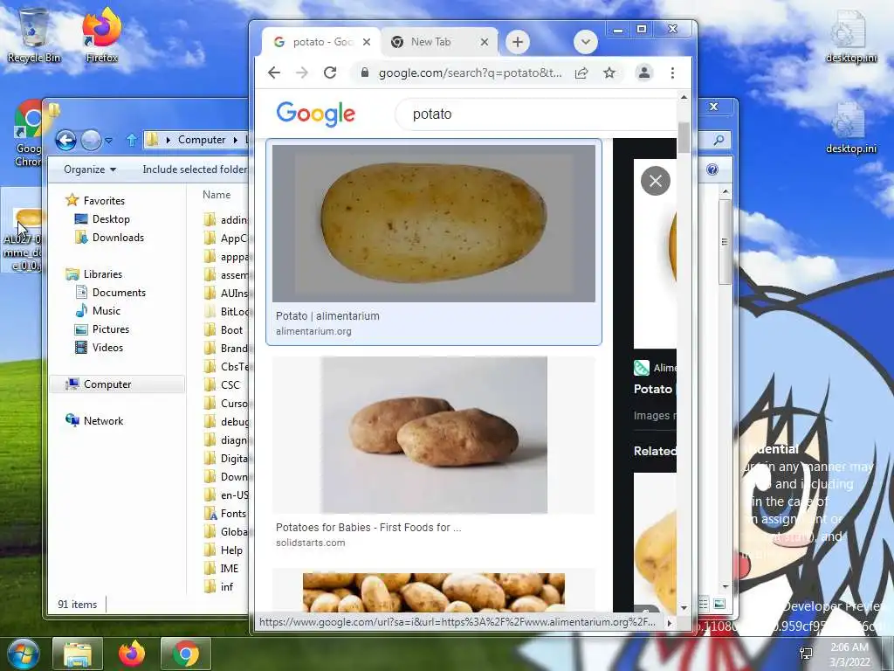Click the Chrome page scrollbar thumb

pyautogui.click(x=684, y=137)
